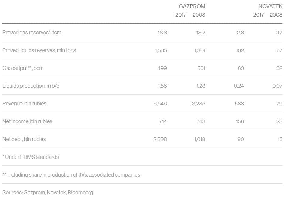Image resolution: width=287 pixels, height=201 pixels.
Task: Click the "Gas output**, bcm" row label
Action: 23,68
